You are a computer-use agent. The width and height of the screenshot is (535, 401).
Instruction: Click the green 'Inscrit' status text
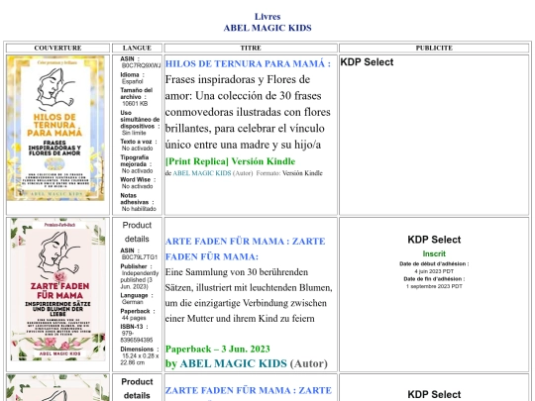pos(434,253)
